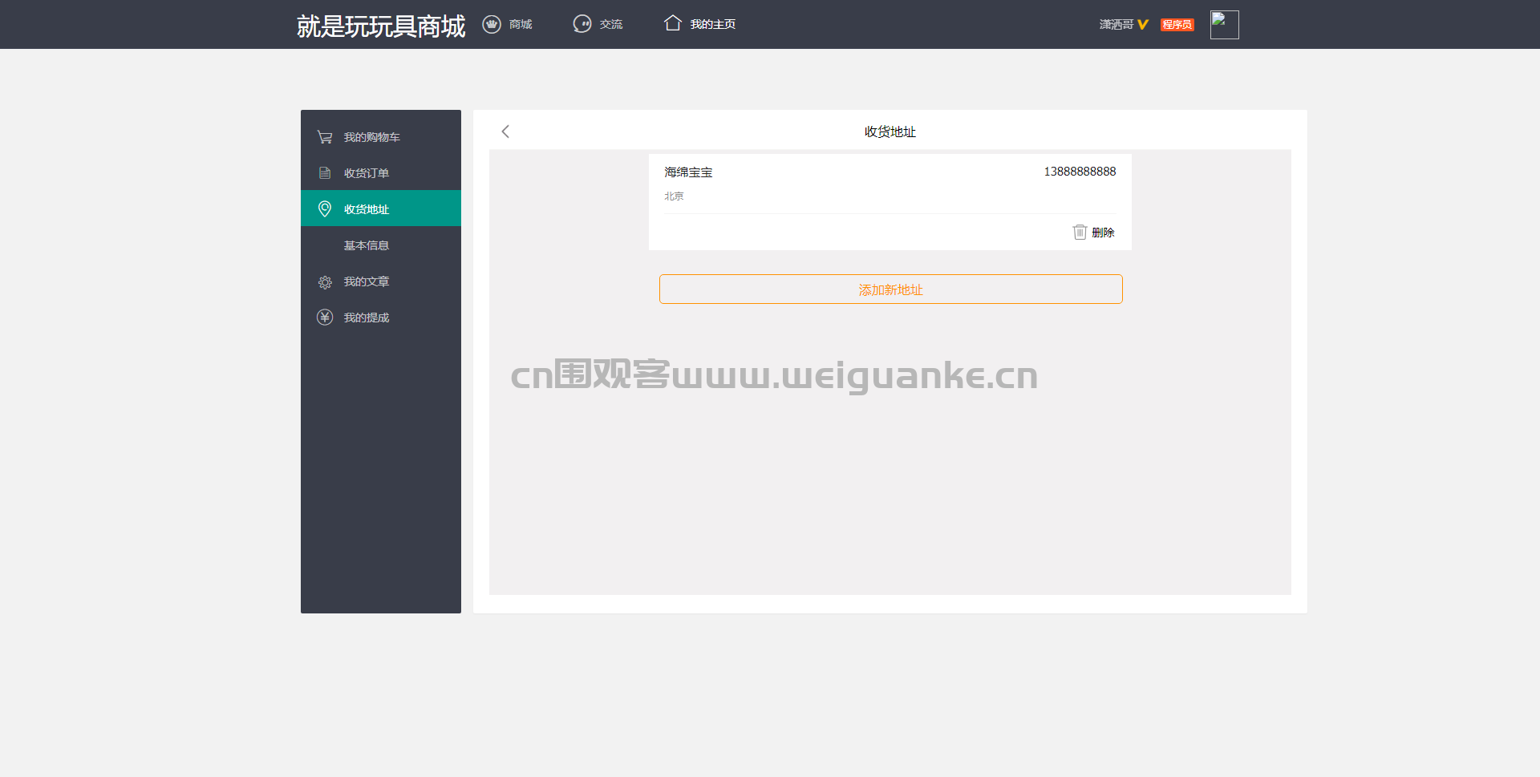The image size is (1540, 777).
Task: Click the 收货地址 page title
Action: pyautogui.click(x=890, y=132)
